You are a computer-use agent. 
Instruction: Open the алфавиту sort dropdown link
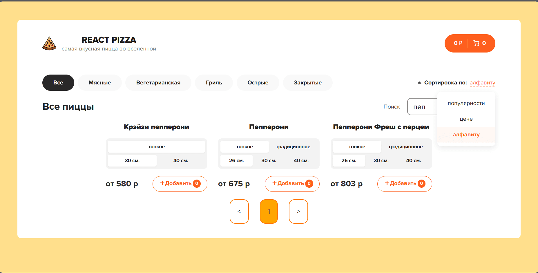click(x=482, y=83)
